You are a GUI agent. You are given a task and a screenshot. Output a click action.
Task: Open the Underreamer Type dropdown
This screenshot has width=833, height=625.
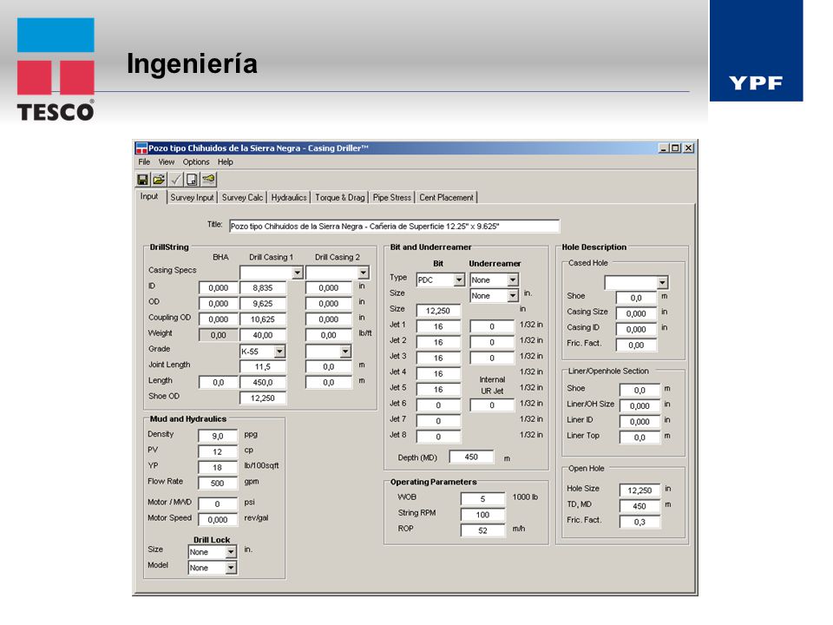point(512,280)
